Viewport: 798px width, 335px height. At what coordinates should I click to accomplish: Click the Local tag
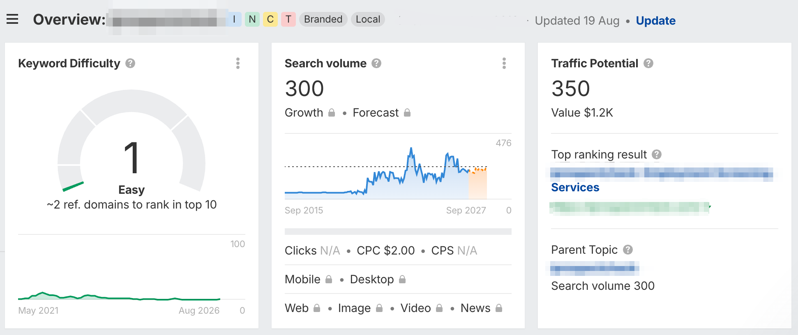(x=368, y=19)
